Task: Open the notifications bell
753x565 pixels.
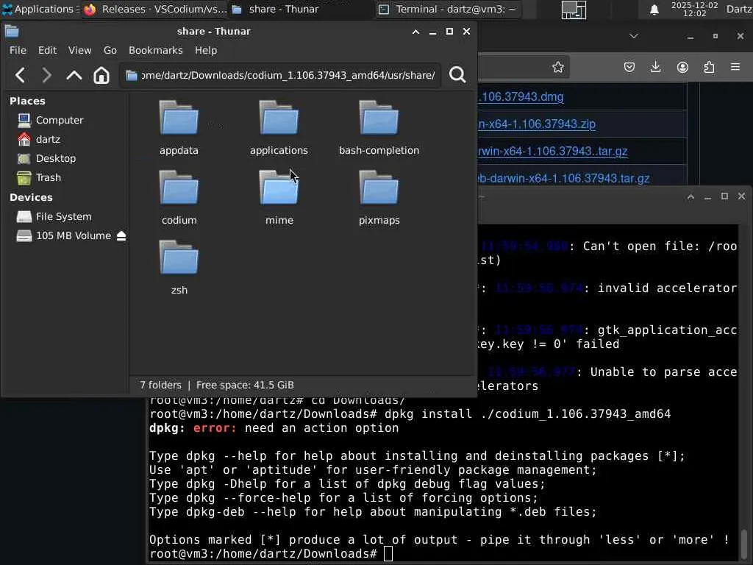Action: 654,9
